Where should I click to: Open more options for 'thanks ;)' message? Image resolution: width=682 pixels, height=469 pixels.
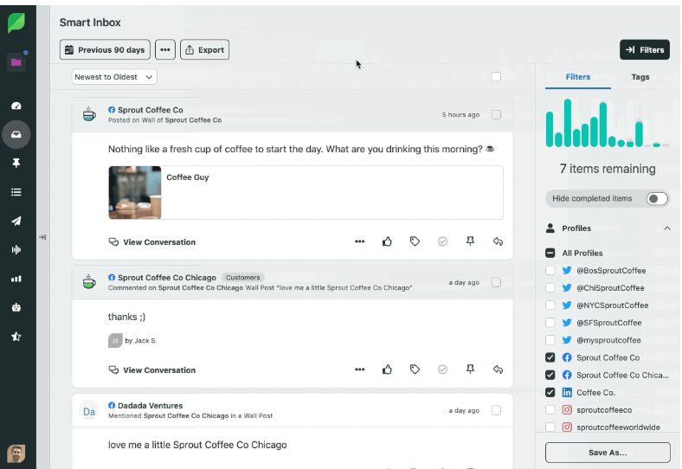point(359,369)
